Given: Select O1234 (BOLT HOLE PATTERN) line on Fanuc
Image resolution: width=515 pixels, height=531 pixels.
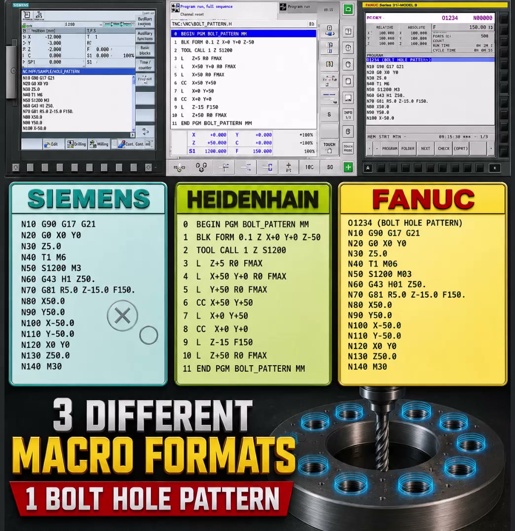Looking at the screenshot, I should (430, 60).
